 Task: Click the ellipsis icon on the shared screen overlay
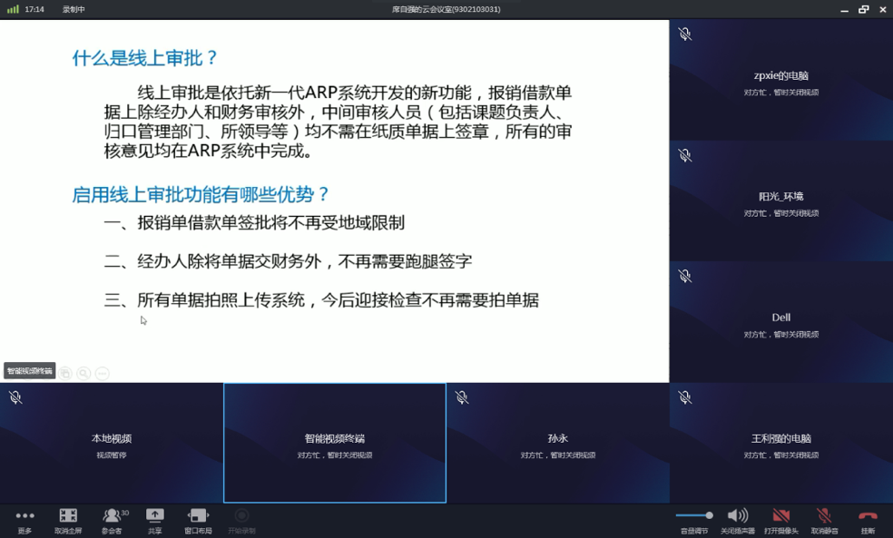102,373
